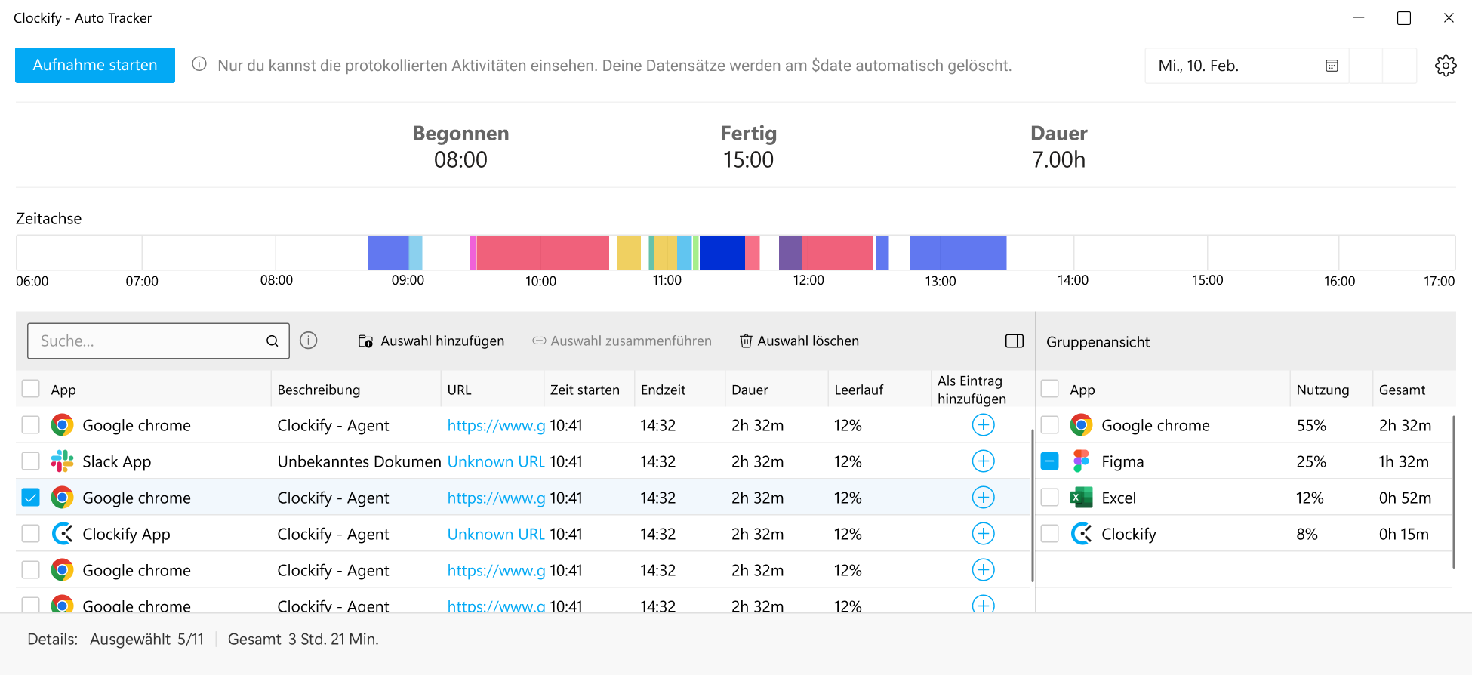Toggle the Figma group checkbox
The height and width of the screenshot is (675, 1472).
1049,461
